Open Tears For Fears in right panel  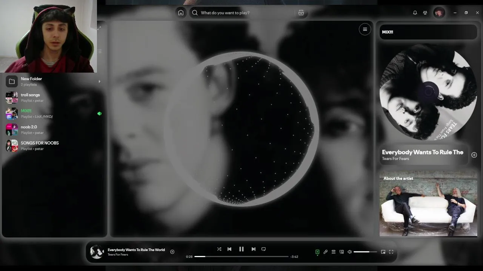[395, 159]
